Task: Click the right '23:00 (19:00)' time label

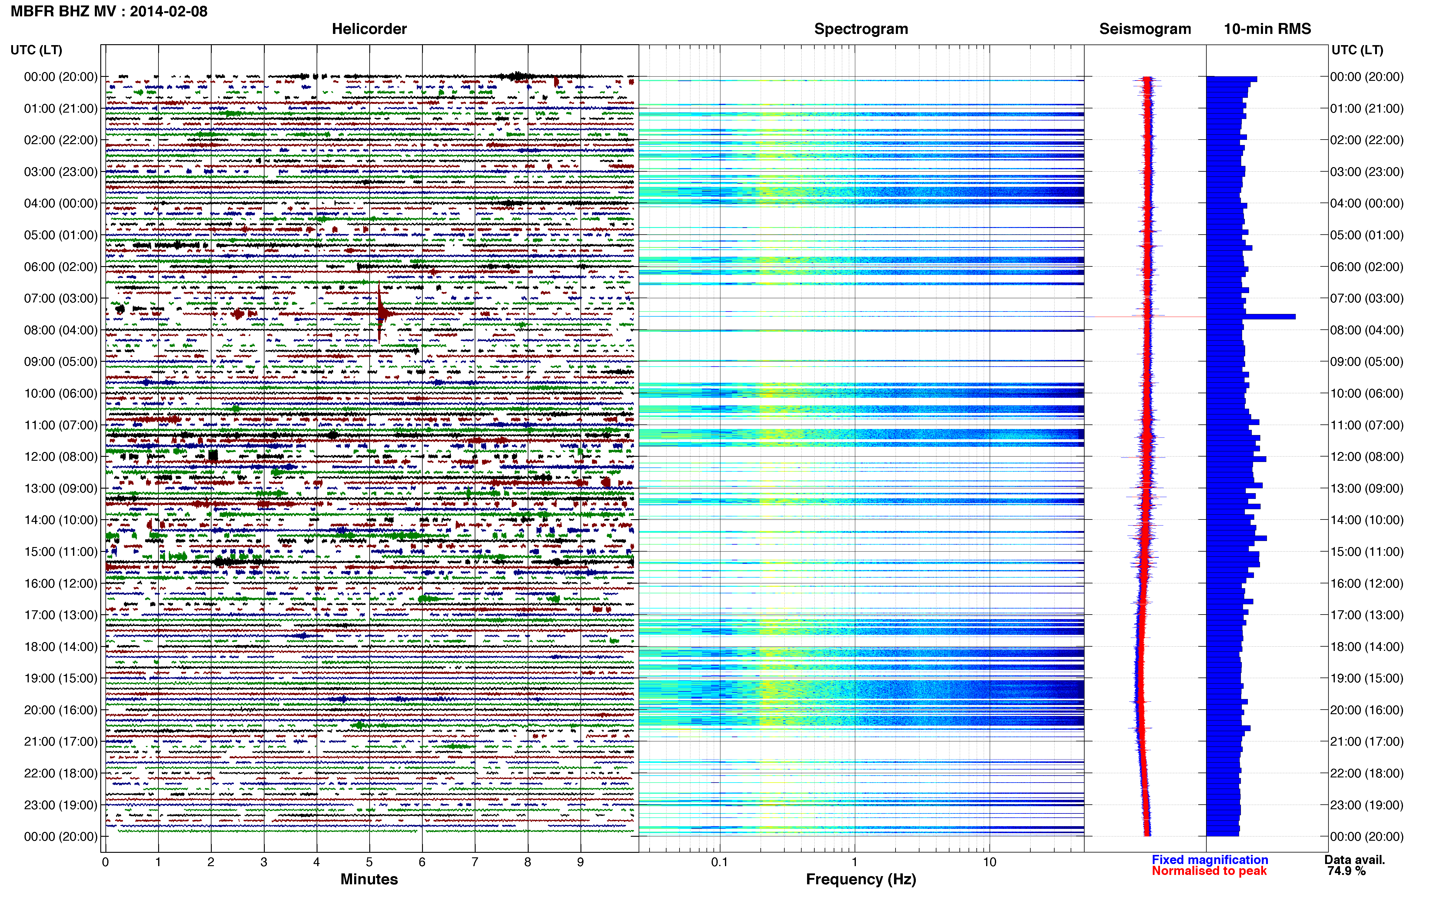Action: (1367, 805)
